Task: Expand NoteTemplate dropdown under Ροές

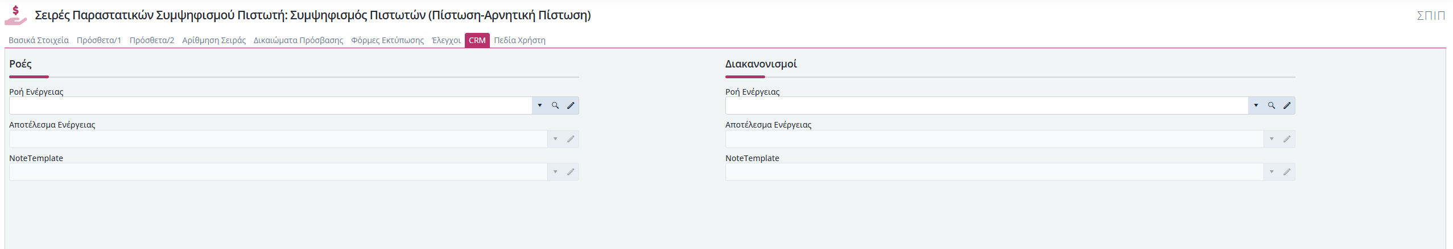Action: 555,172
